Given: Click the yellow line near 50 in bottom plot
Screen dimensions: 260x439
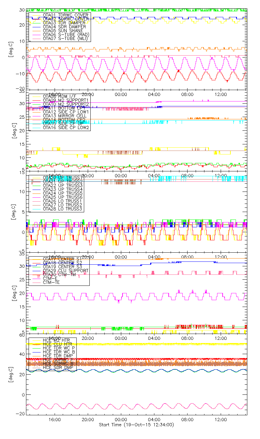Looking at the screenshot, I should coord(162,344).
